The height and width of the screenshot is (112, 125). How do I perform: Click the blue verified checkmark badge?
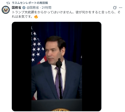pyautogui.click(x=24, y=8)
